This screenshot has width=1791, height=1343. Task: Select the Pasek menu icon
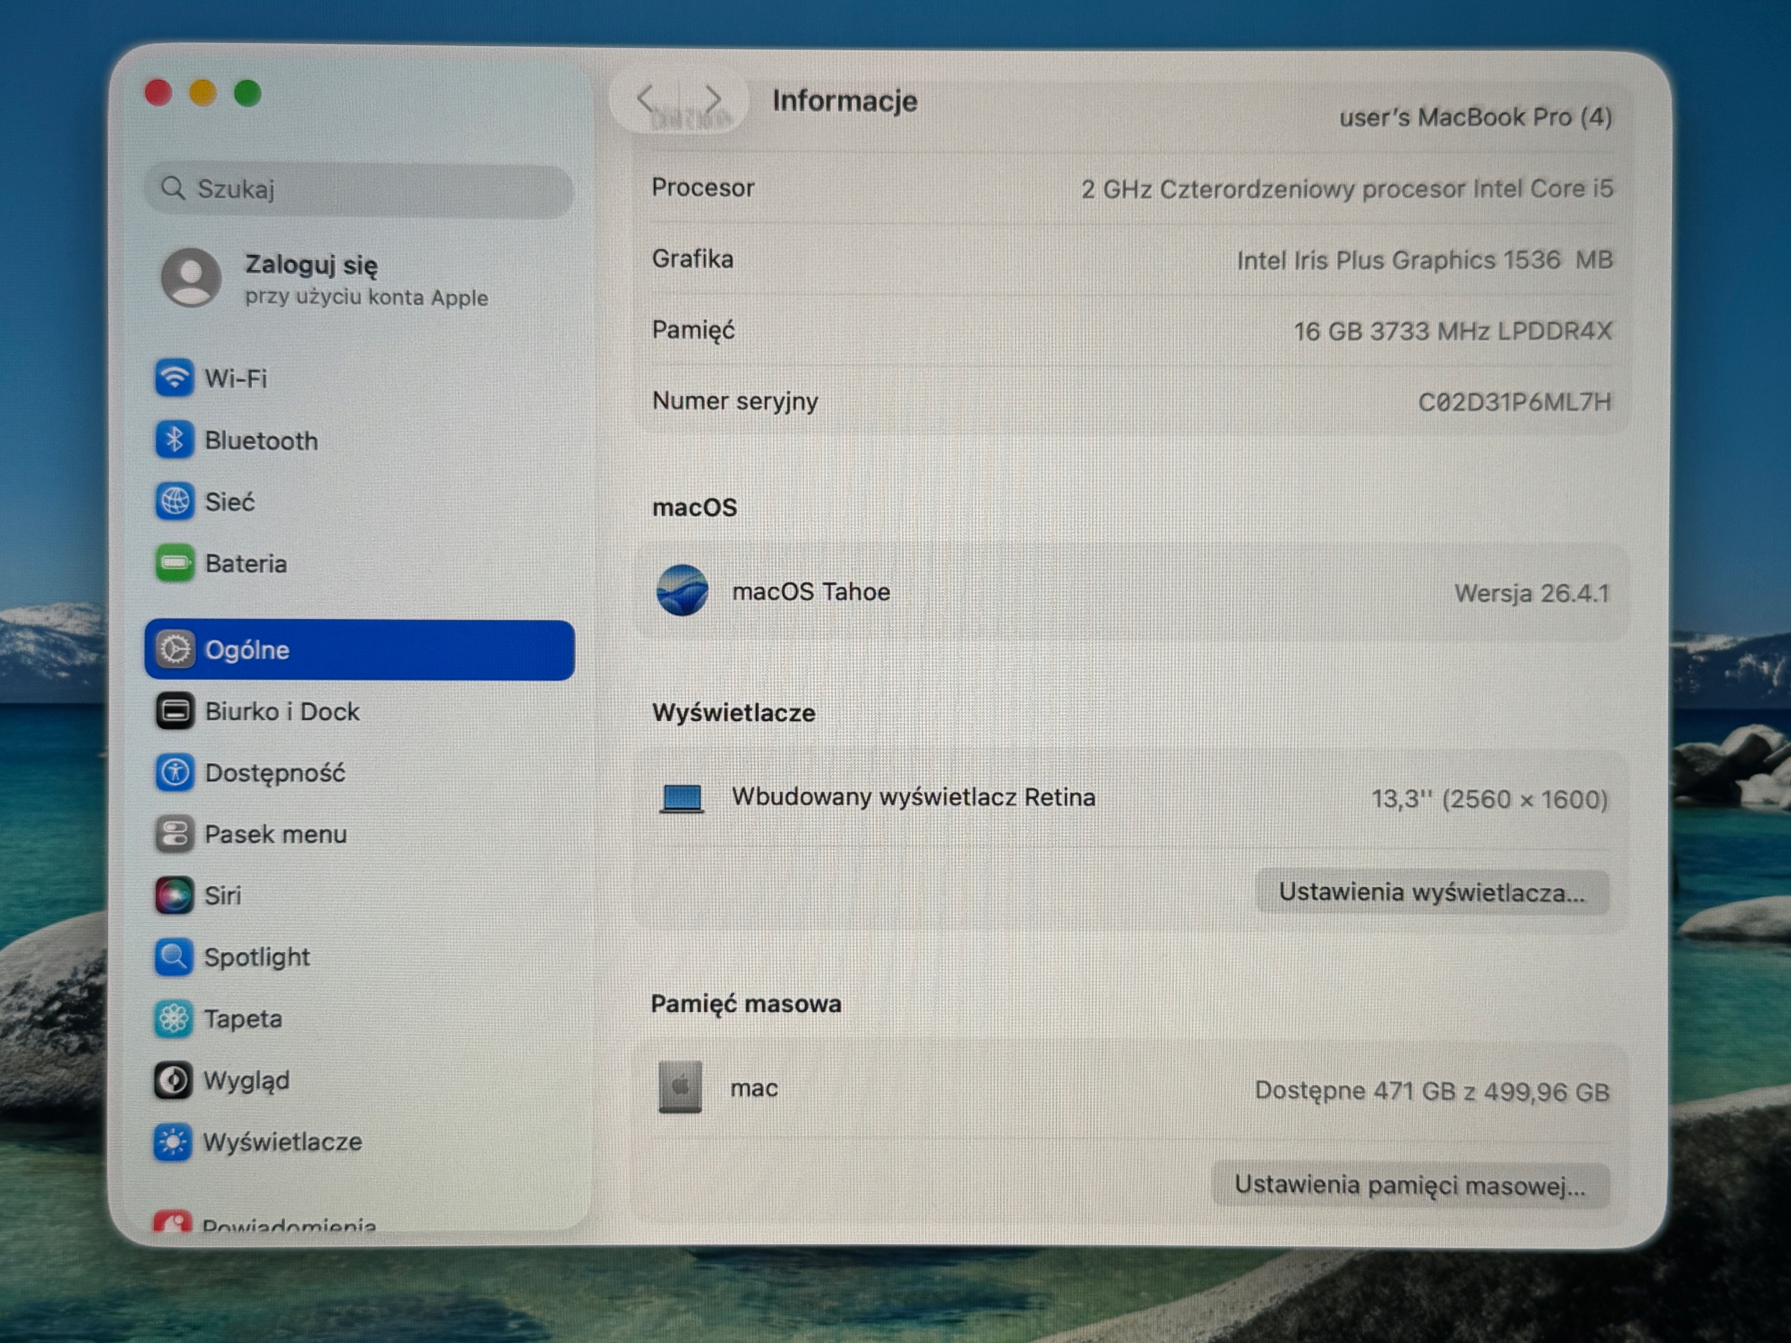(174, 834)
